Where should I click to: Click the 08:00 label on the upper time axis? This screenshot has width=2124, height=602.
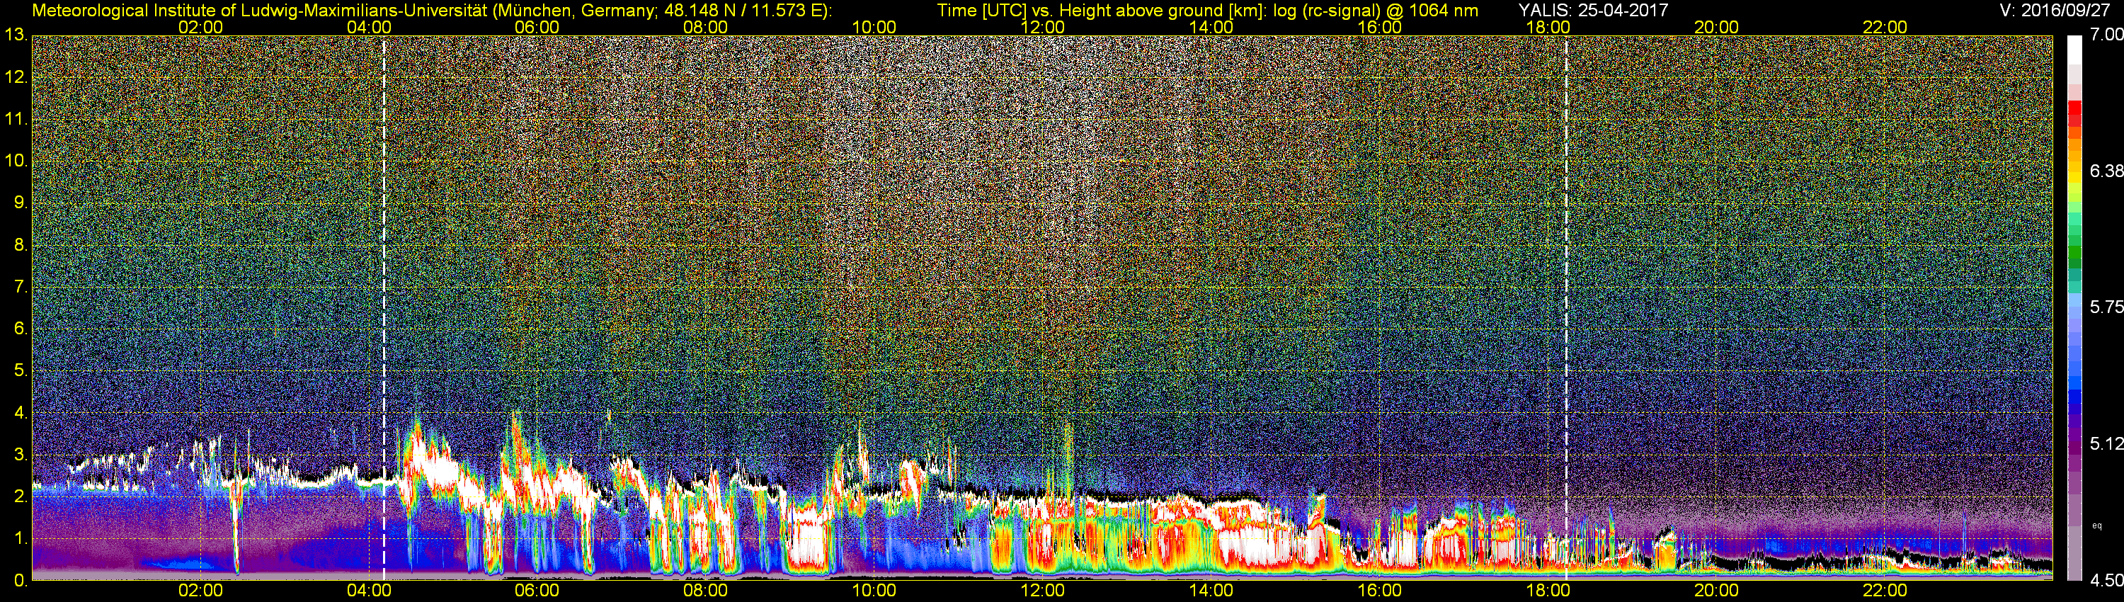706,27
